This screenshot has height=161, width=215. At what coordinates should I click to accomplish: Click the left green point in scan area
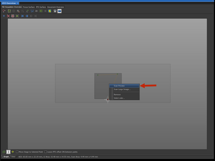tap(98, 75)
